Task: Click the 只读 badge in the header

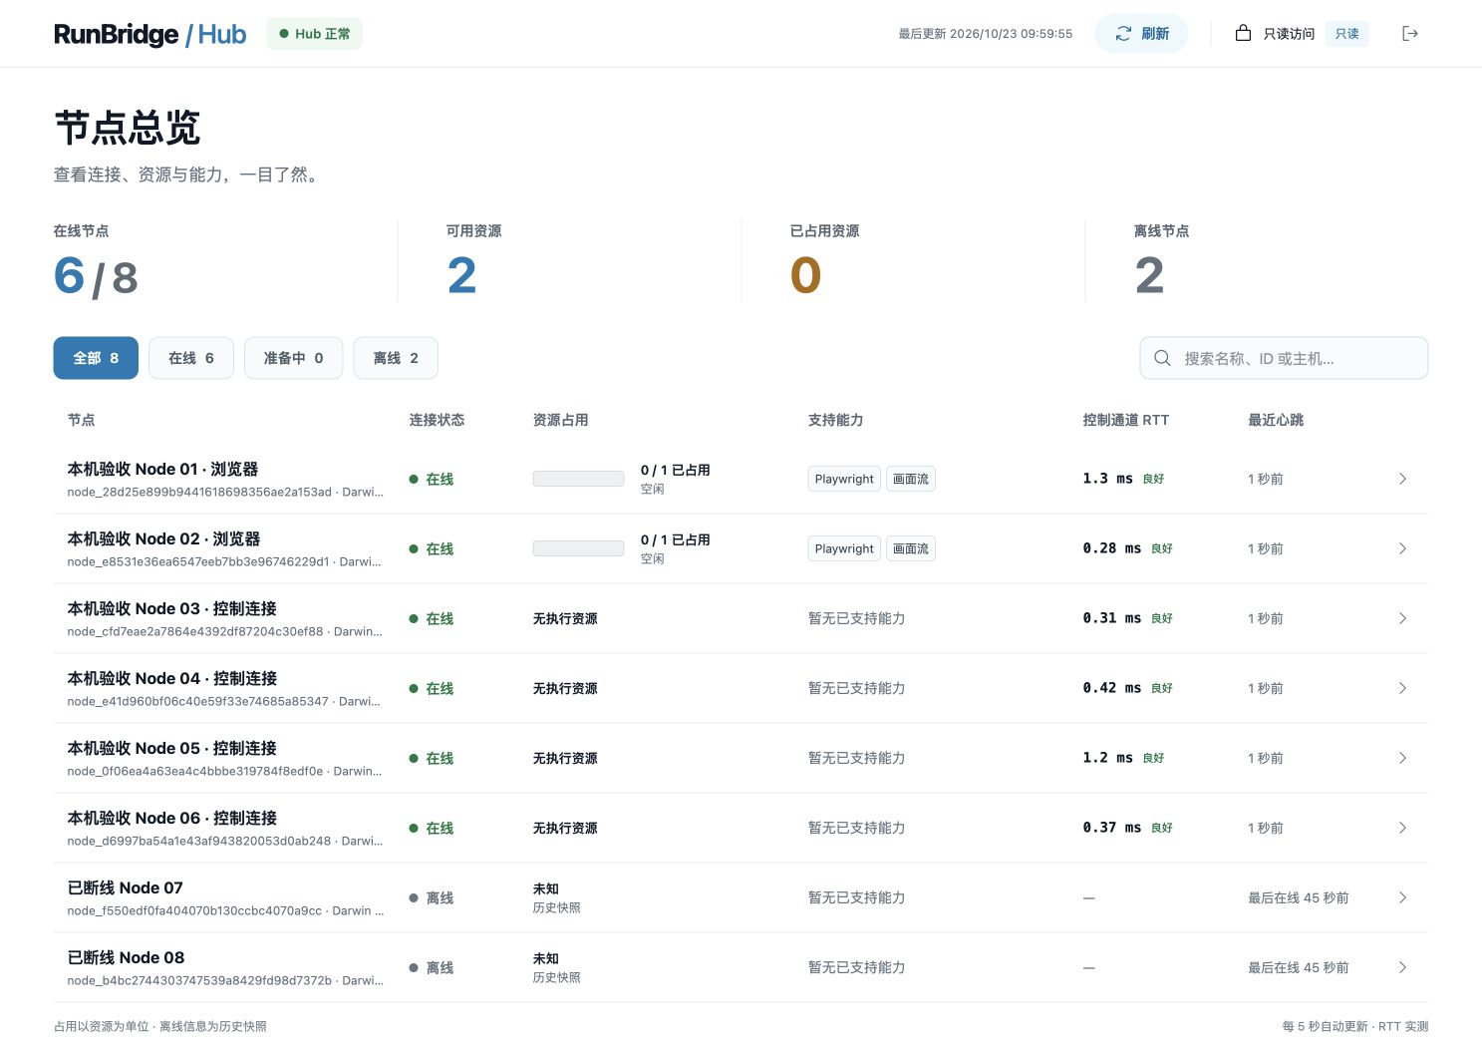Action: click(1347, 34)
